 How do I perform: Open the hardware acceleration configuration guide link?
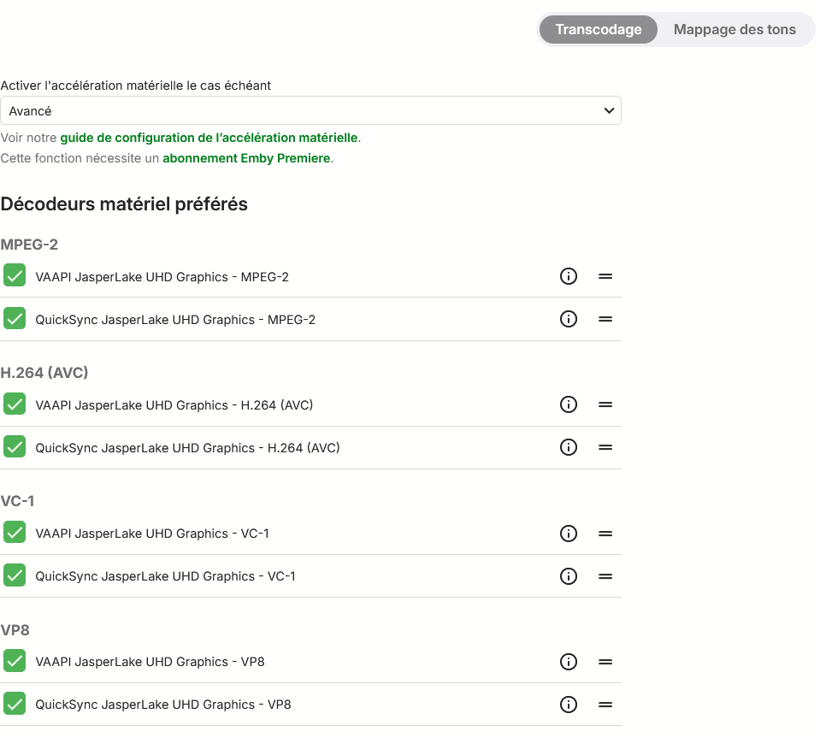pos(209,138)
